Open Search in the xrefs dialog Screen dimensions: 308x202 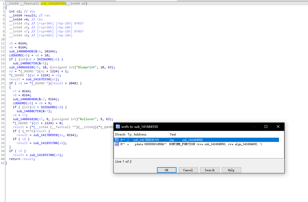[x=210, y=170]
